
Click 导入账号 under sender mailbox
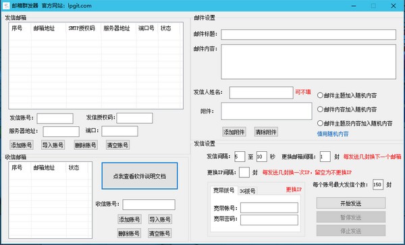point(53,145)
